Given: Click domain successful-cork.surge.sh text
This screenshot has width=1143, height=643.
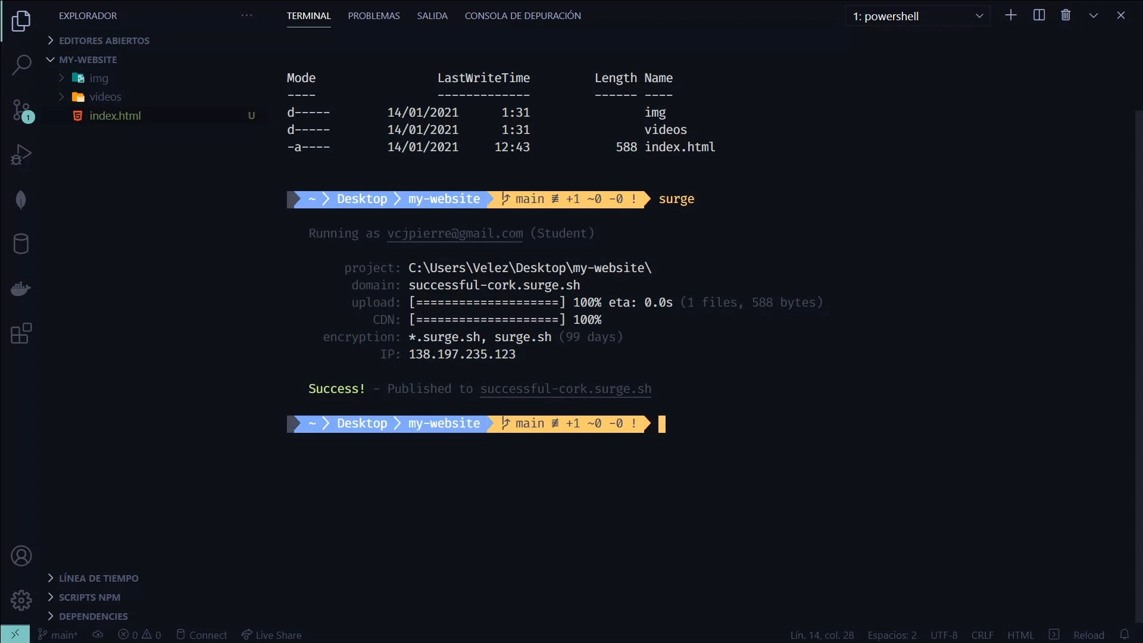Looking at the screenshot, I should 494,285.
